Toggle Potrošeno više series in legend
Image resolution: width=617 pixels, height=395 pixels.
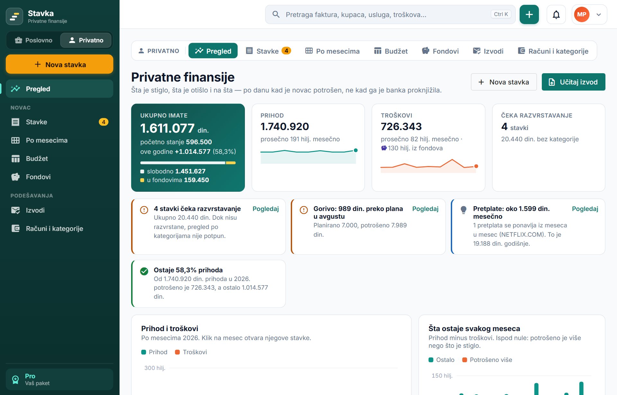487,360
